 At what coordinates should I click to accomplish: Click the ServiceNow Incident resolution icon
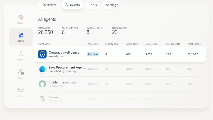pos(42,84)
